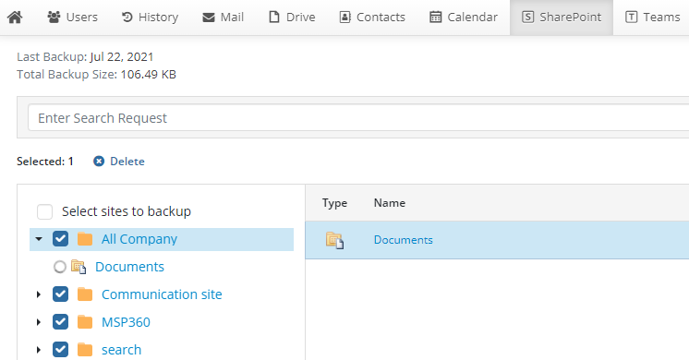Click the Calendar grid icon

pyautogui.click(x=435, y=18)
